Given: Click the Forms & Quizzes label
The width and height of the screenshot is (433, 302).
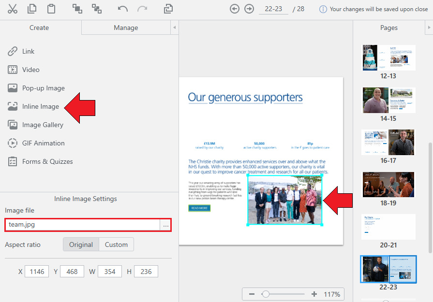Looking at the screenshot, I should pyautogui.click(x=47, y=161).
